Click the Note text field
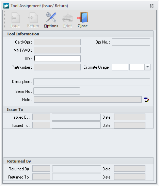The width and height of the screenshot is (159, 186). (88, 99)
